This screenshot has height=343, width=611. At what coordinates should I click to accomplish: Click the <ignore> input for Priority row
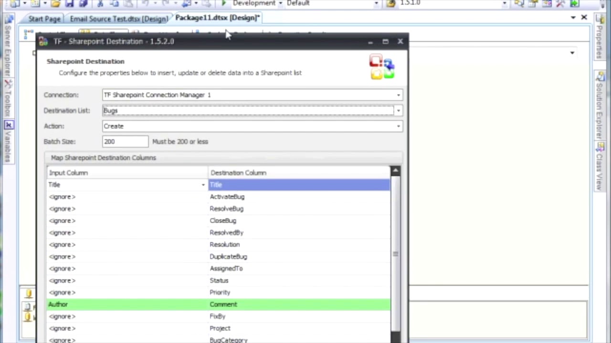(127, 293)
